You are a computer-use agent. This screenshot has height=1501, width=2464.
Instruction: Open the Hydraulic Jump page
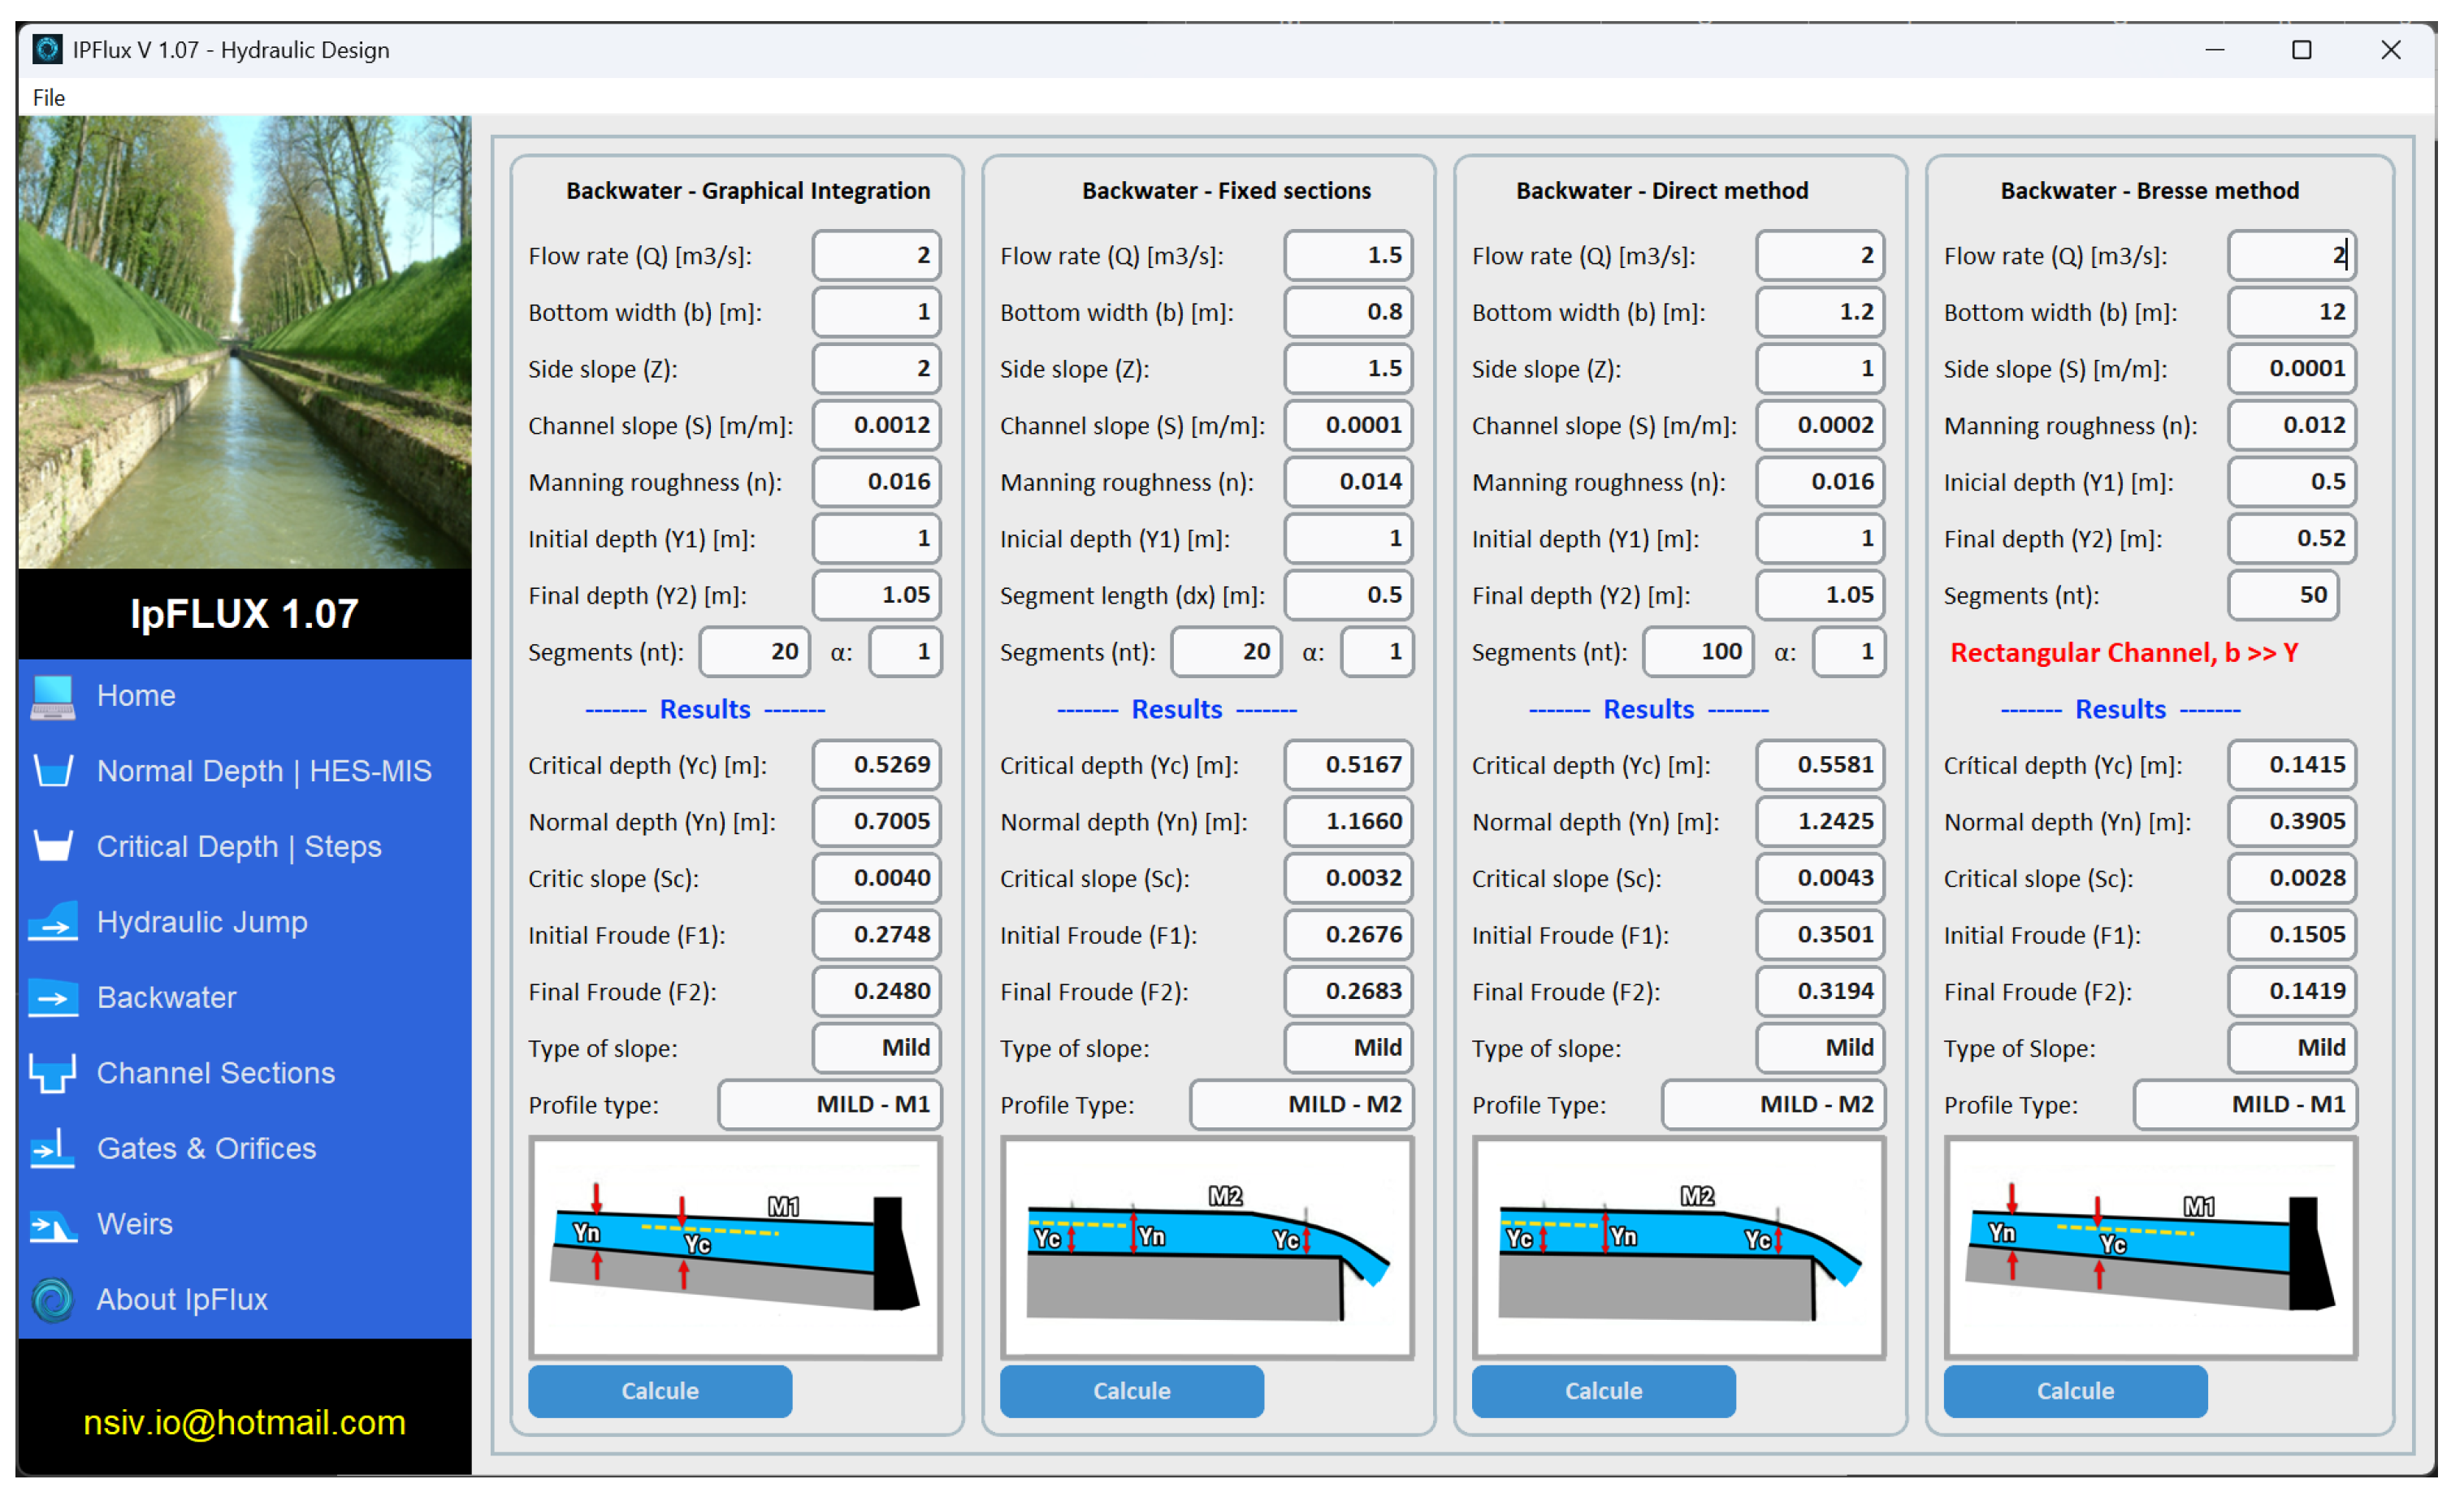[x=201, y=923]
